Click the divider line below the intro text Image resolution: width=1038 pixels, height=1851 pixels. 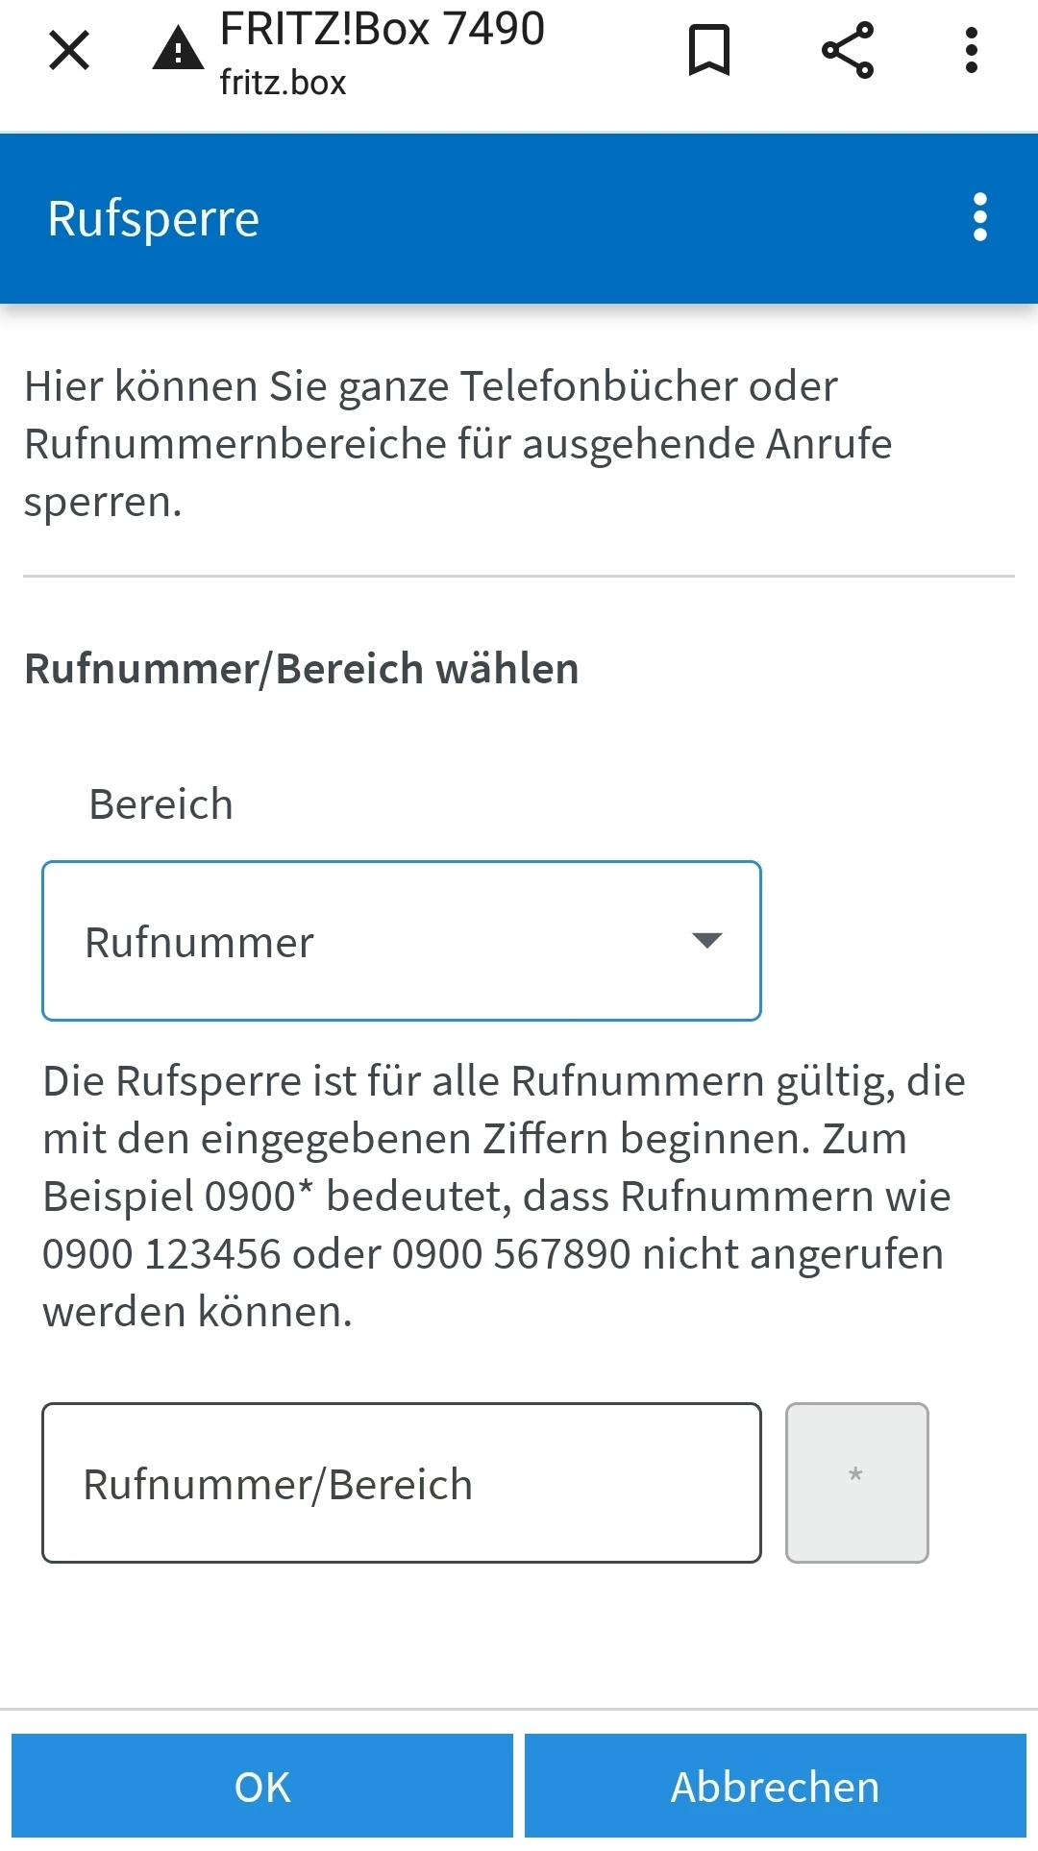(x=519, y=576)
